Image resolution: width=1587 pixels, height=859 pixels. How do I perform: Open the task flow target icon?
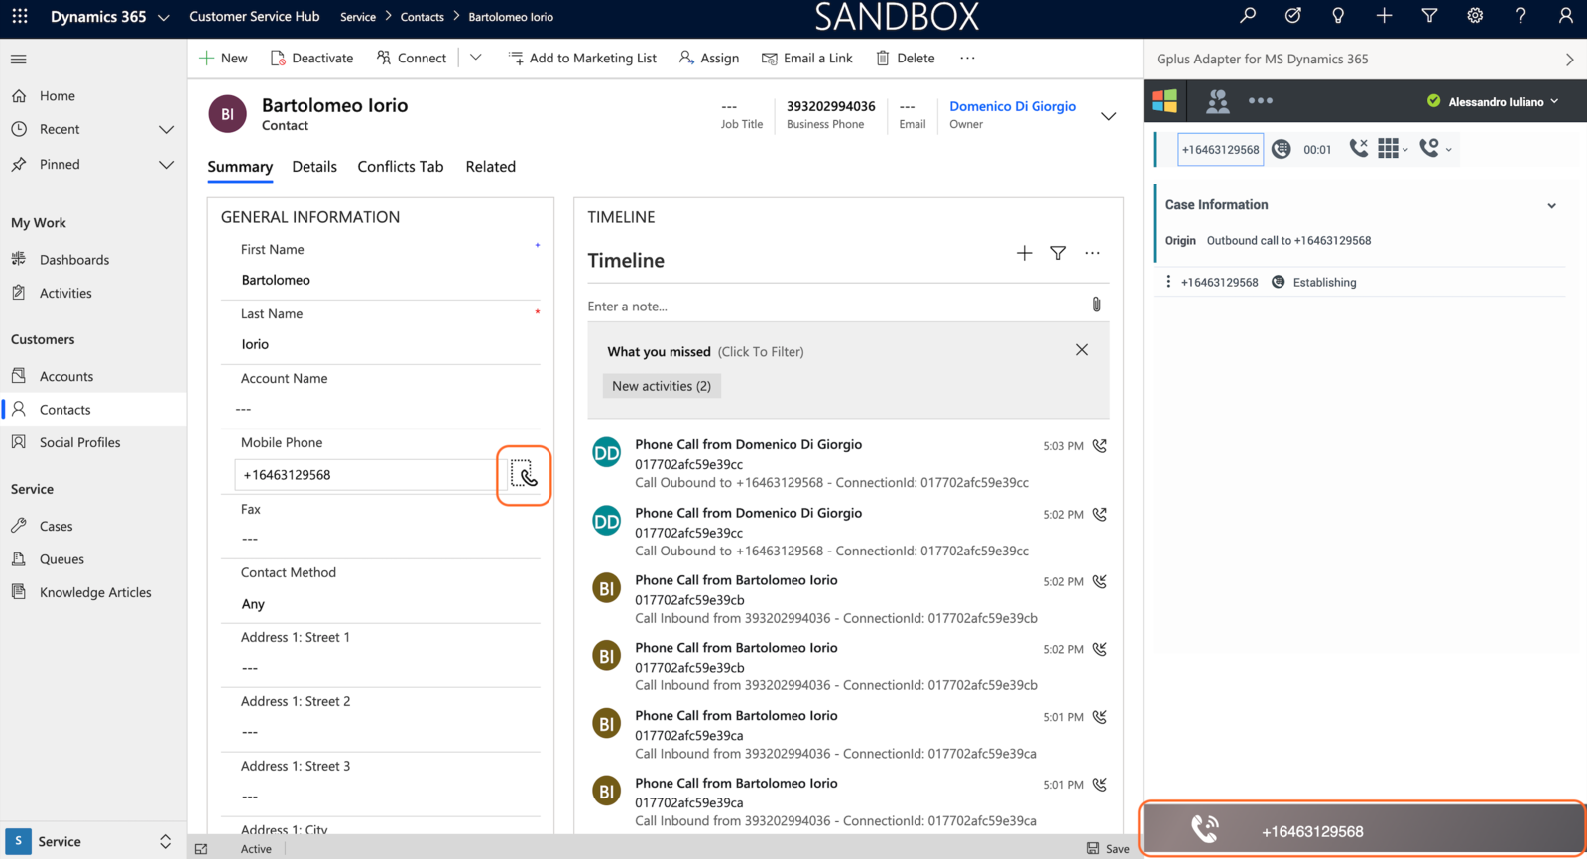pyautogui.click(x=1292, y=15)
